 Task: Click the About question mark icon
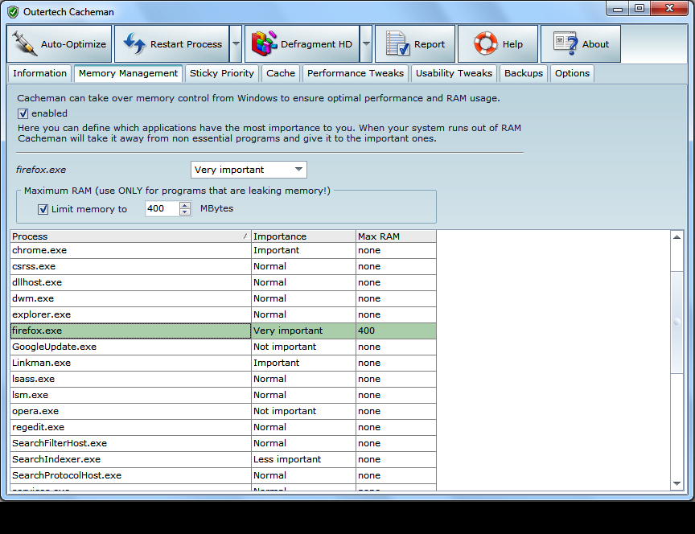click(565, 43)
